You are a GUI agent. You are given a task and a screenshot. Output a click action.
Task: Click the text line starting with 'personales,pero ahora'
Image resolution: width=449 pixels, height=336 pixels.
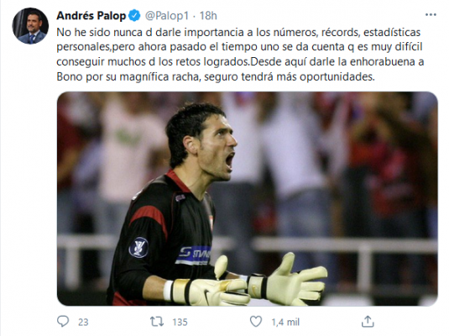coord(239,47)
